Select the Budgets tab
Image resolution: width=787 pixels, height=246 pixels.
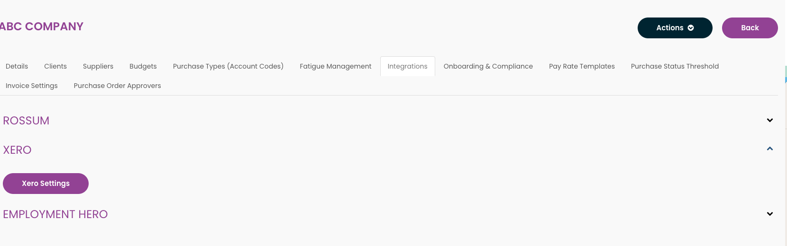tap(143, 66)
